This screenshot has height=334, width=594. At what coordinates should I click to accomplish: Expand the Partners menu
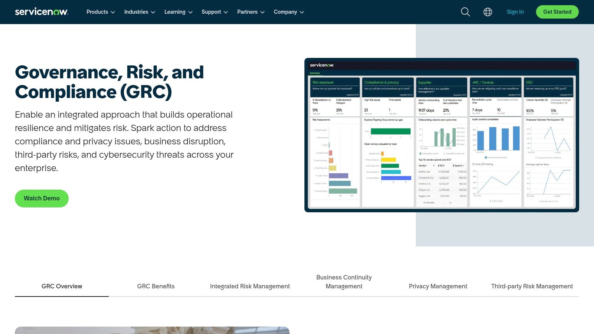[x=250, y=12]
